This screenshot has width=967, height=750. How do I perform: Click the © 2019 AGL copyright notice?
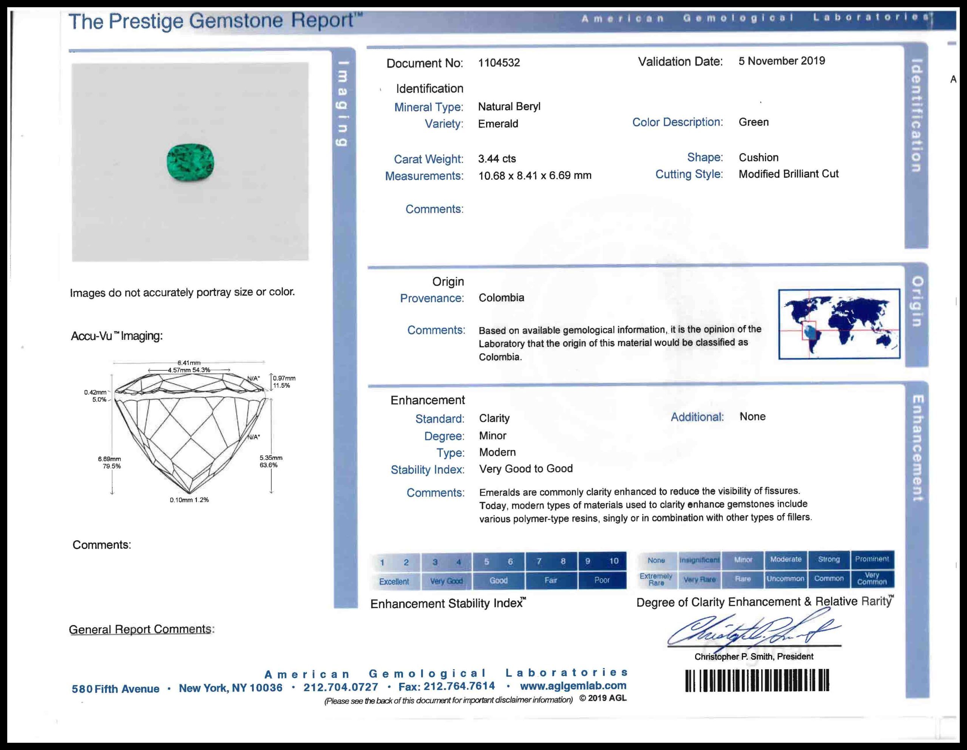tap(602, 698)
